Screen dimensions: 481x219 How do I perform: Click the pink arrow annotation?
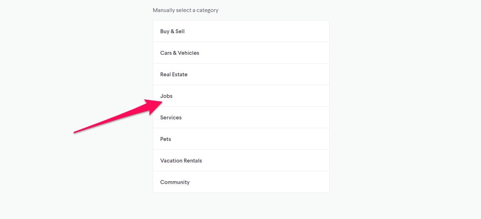click(x=118, y=116)
